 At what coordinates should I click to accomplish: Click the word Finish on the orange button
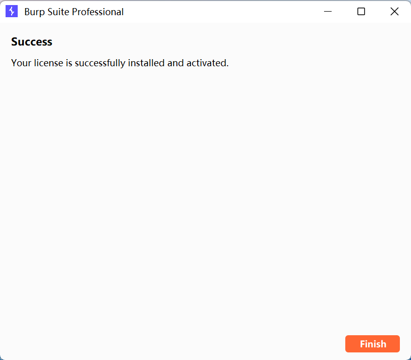pyautogui.click(x=373, y=344)
